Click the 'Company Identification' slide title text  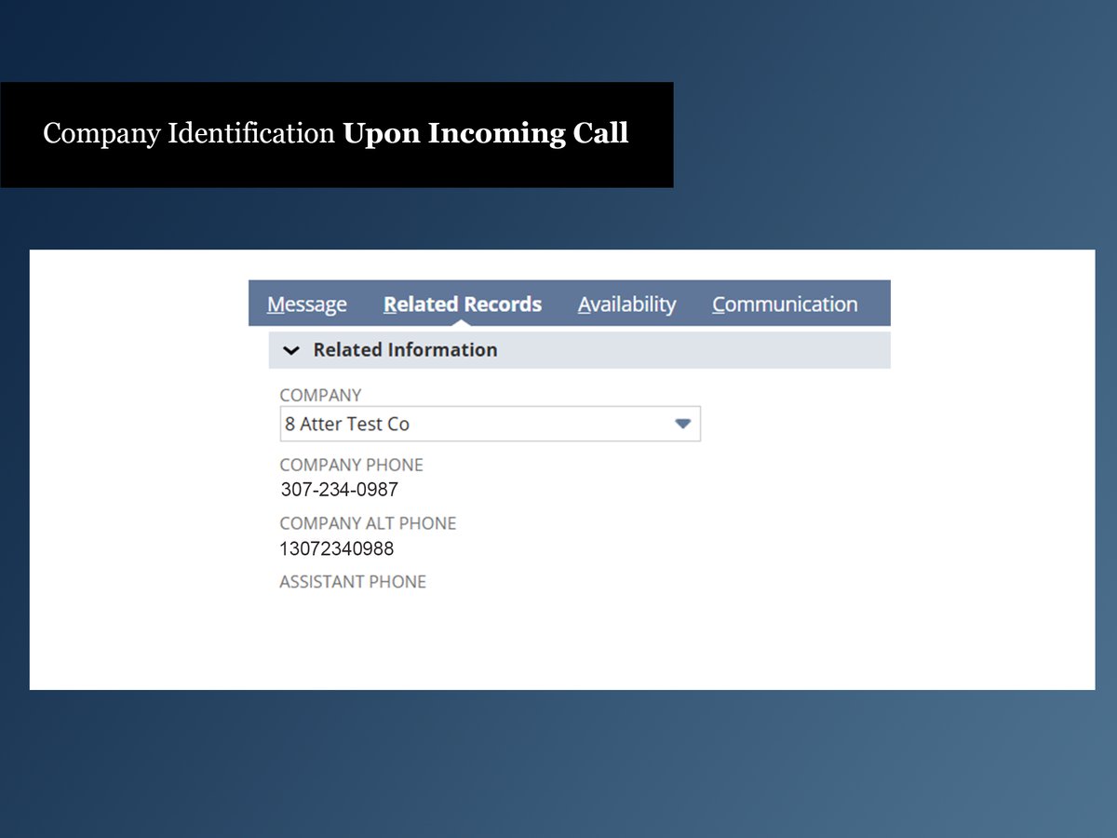pos(189,134)
